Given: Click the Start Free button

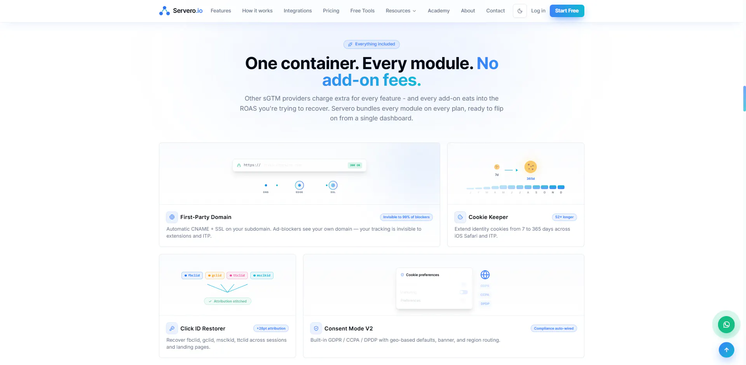Looking at the screenshot, I should pyautogui.click(x=567, y=11).
